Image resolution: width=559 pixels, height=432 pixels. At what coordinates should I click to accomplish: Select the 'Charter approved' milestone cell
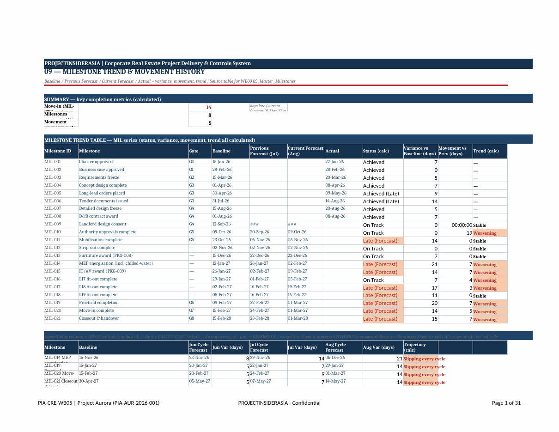[134, 162]
